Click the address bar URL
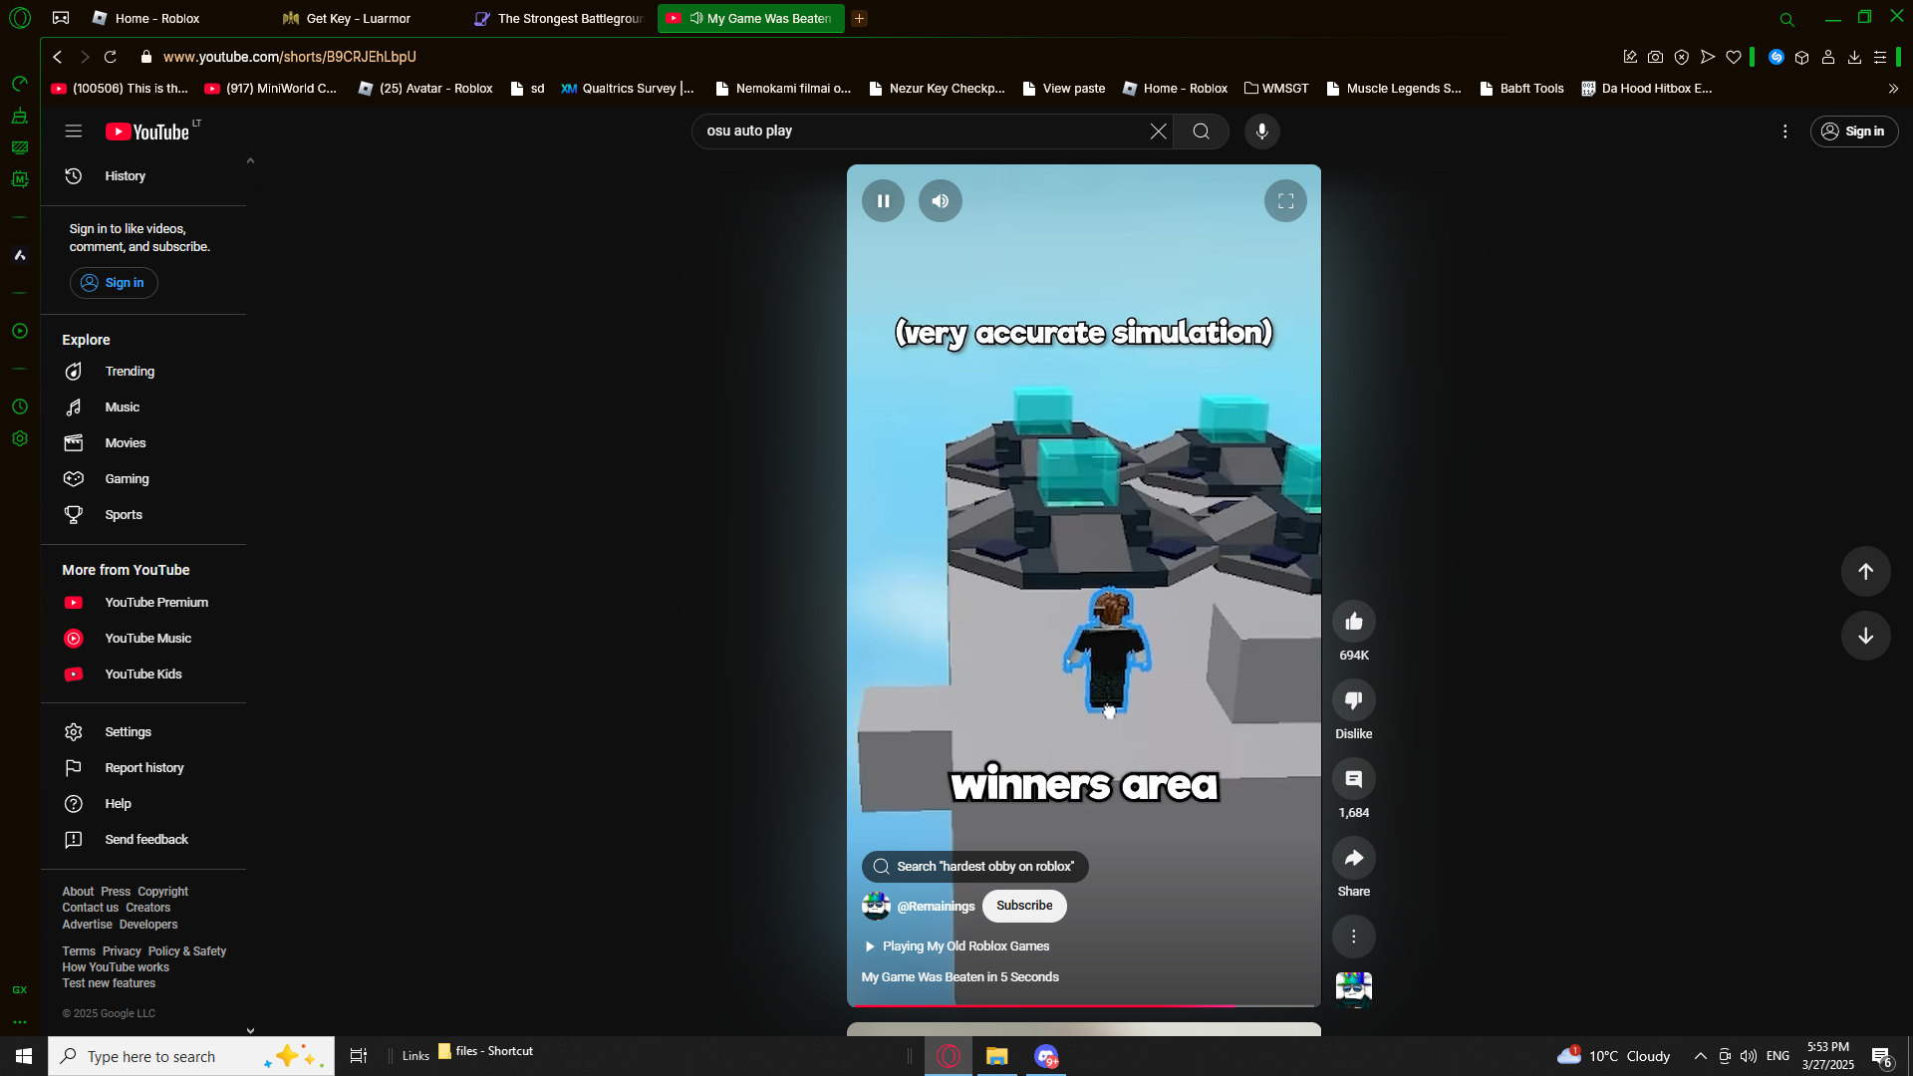 pos(290,57)
